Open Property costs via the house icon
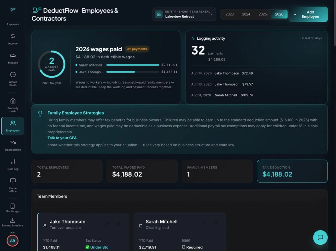The width and height of the screenshot is (336, 251). coord(13,101)
